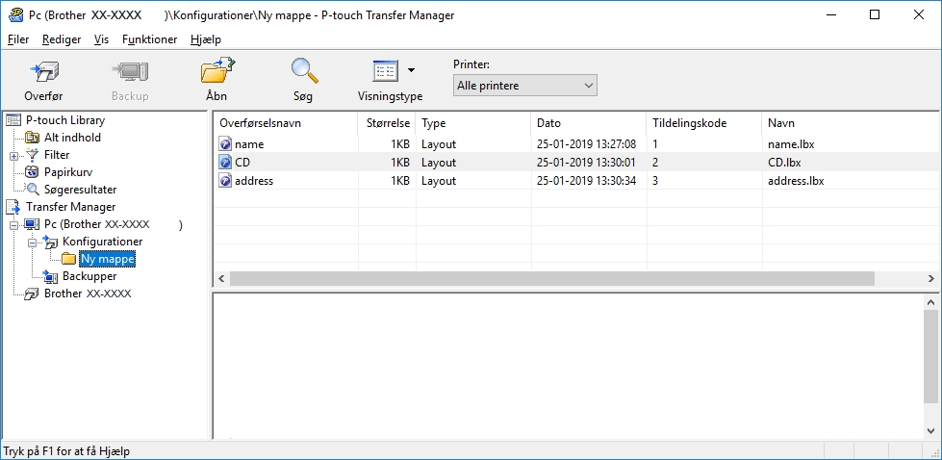
Task: Click the file name name.lbx
Action: click(x=791, y=144)
